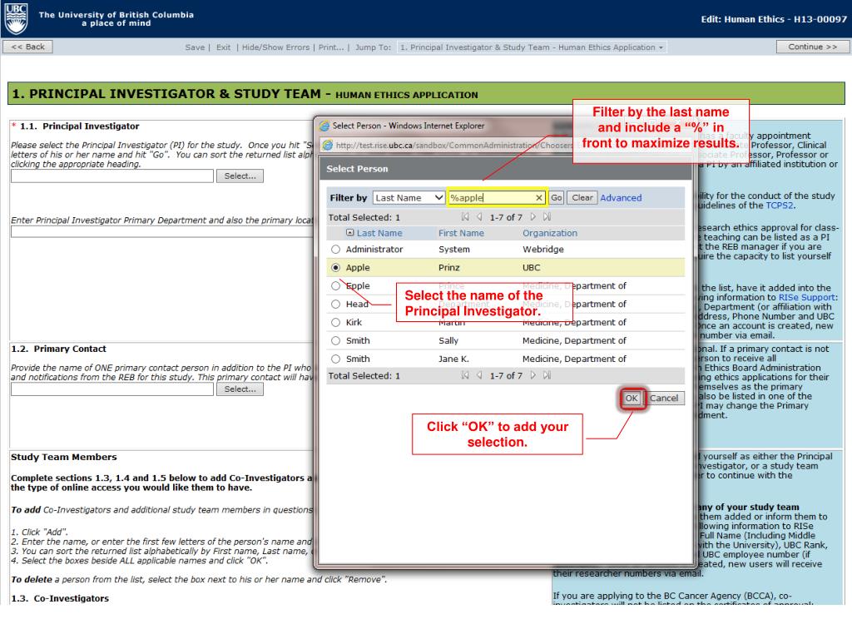Go to first page in bottom pager
The image size is (852, 639).
465,375
